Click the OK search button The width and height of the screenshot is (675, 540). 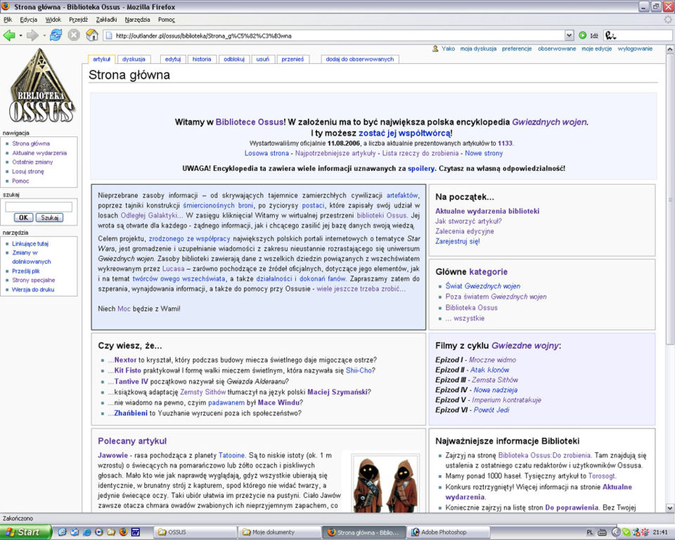point(23,217)
